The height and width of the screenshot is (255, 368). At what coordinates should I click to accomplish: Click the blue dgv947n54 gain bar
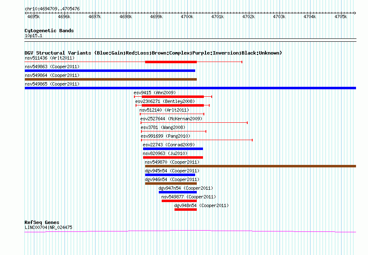178,192
